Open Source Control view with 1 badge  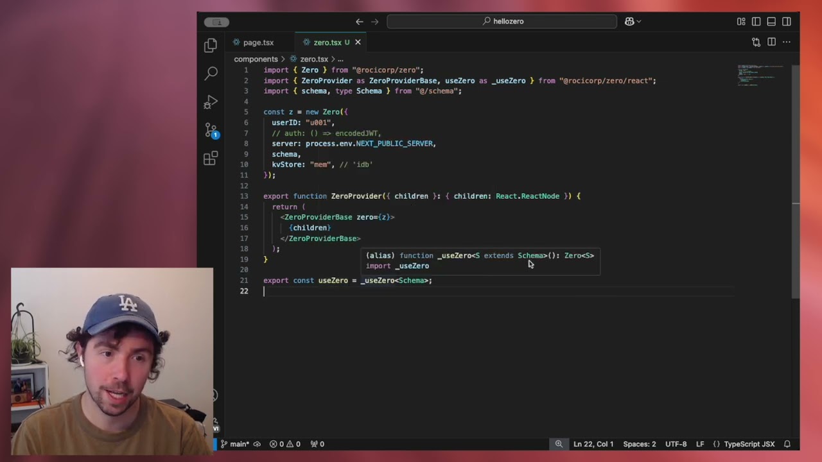(x=211, y=130)
